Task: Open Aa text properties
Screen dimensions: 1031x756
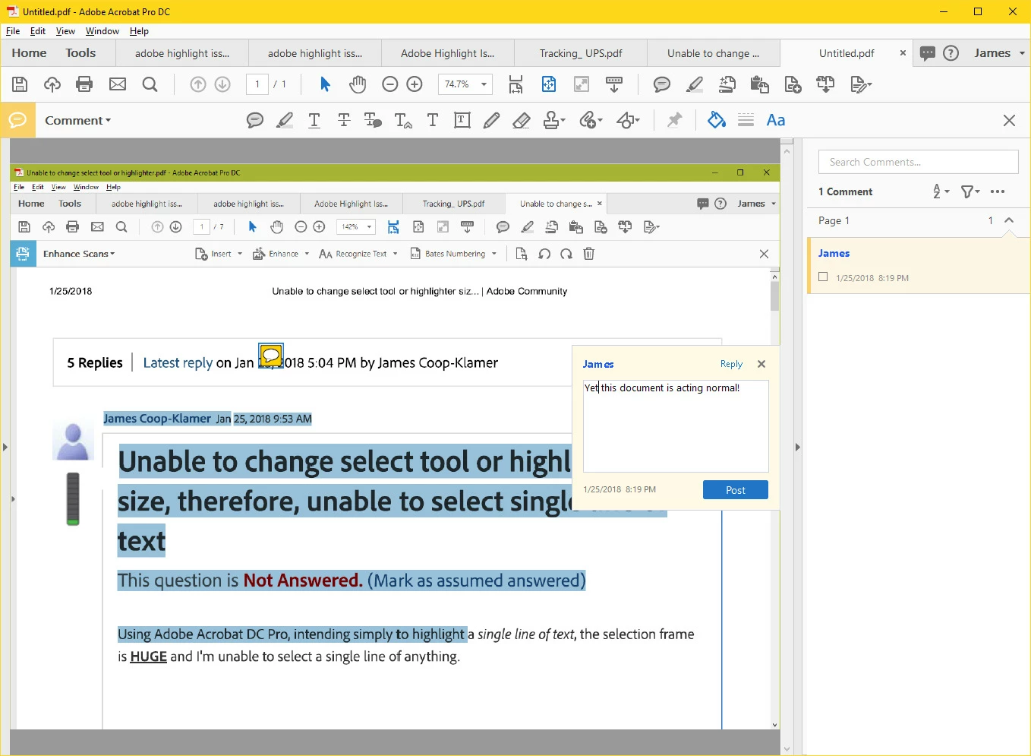Action: tap(776, 120)
